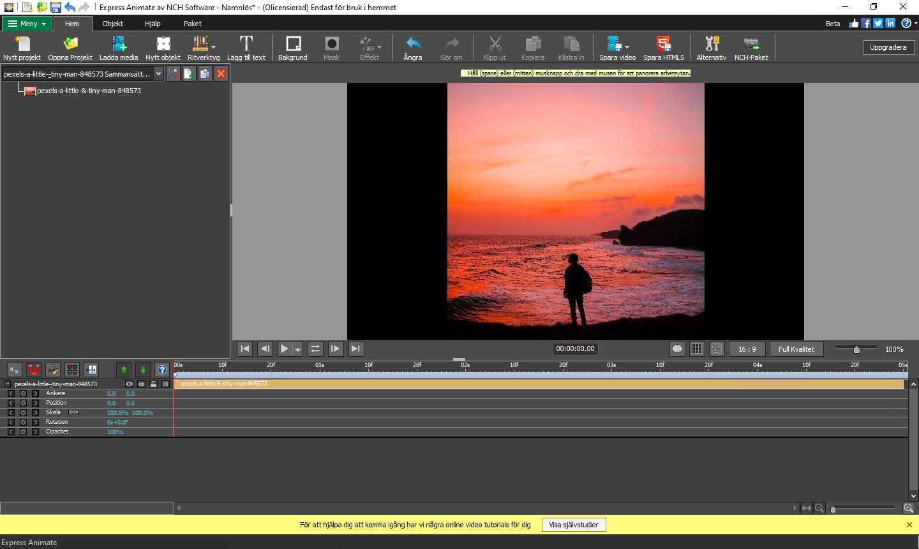
Task: Open the Meny menu
Action: (27, 24)
